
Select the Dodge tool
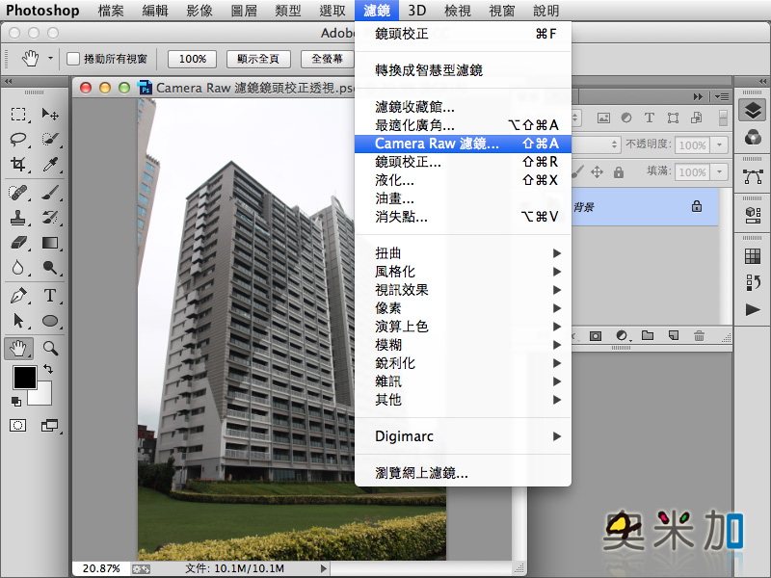pos(50,268)
